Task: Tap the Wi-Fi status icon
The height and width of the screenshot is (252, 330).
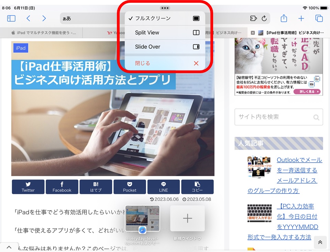Action: [x=305, y=8]
